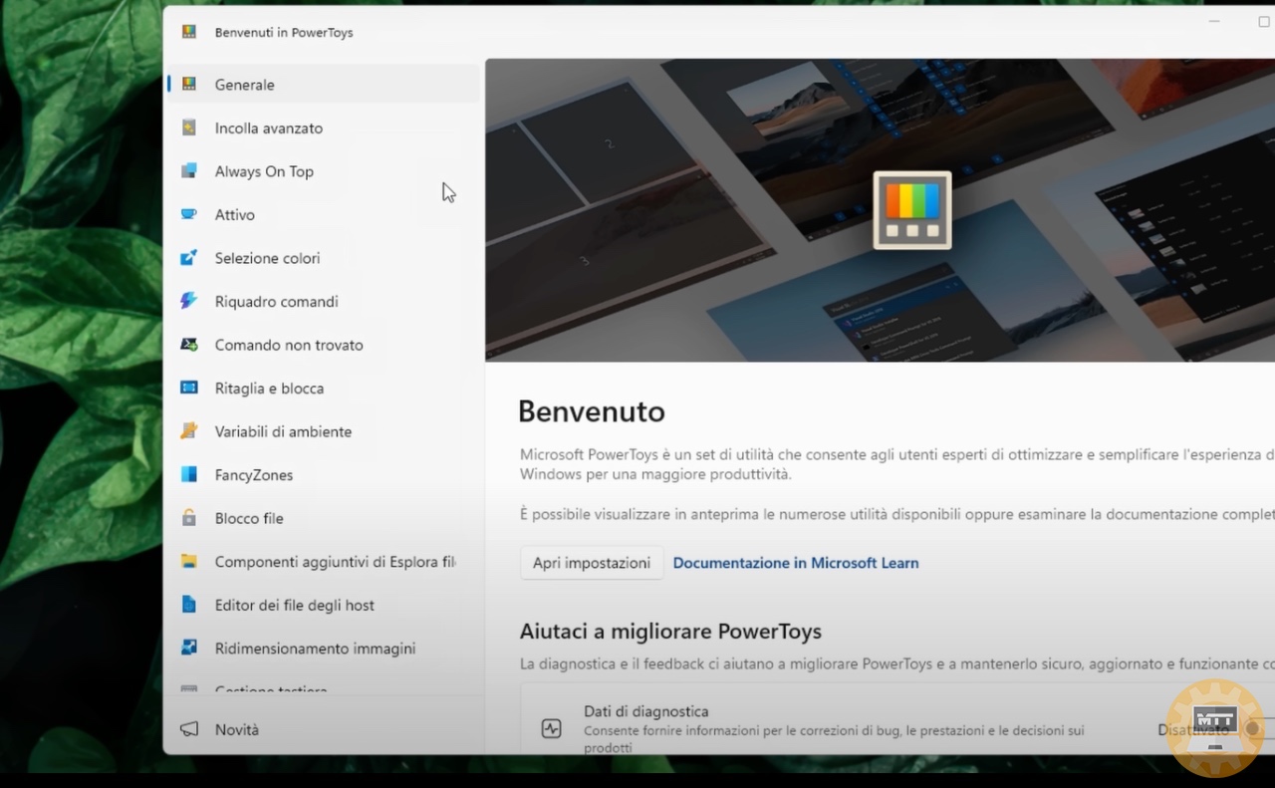Click the Riquadro comandi icon
1275x788 pixels.
point(189,301)
